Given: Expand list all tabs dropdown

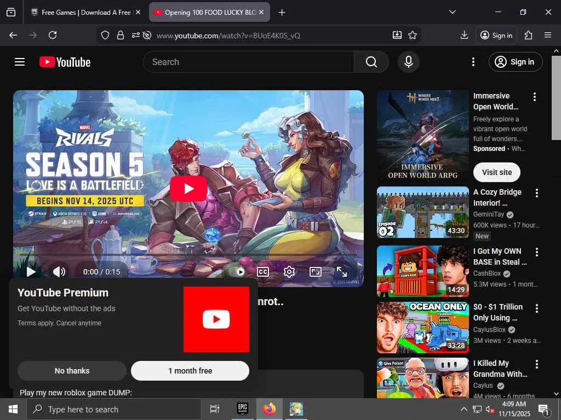Looking at the screenshot, I should click(x=452, y=12).
